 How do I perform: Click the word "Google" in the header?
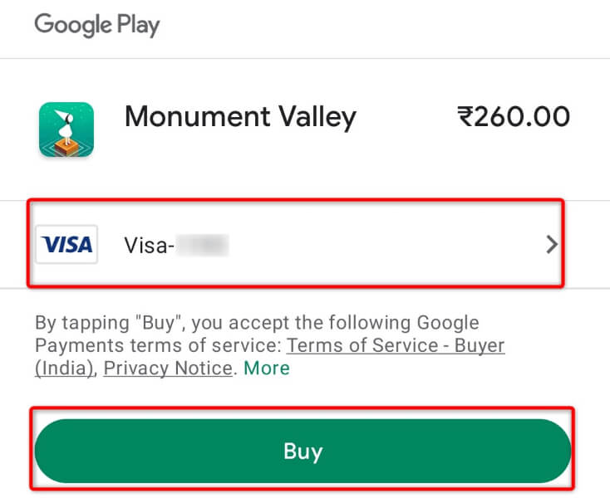(71, 25)
